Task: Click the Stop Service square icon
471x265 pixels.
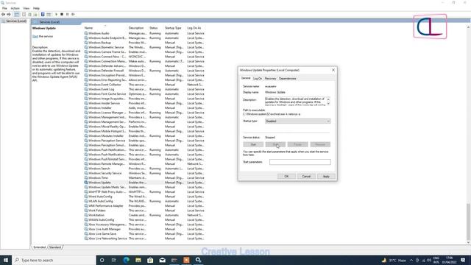Action: [x=62, y=14]
